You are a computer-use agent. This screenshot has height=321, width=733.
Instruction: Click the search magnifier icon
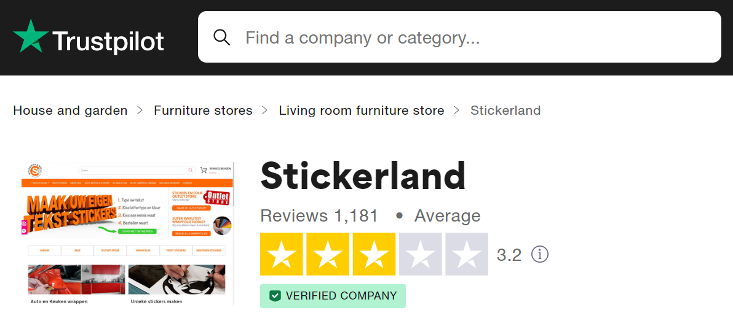[221, 37]
